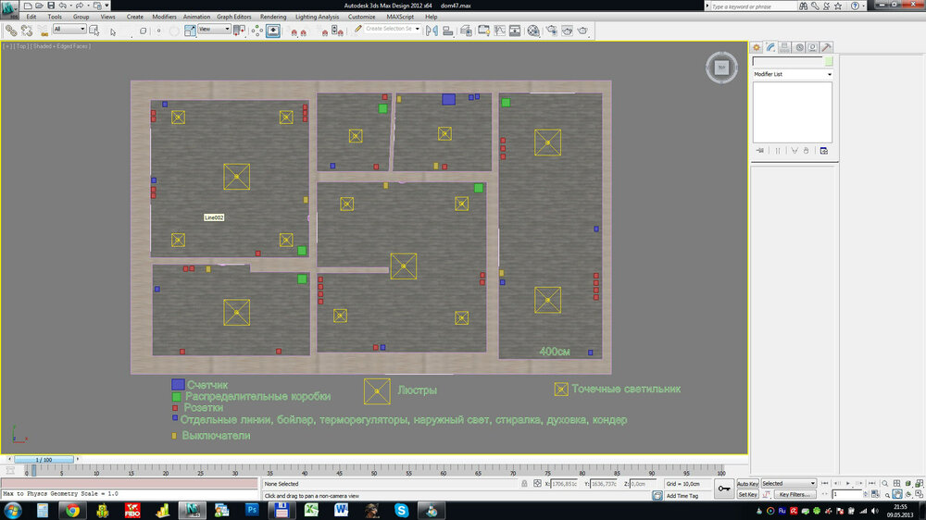Toggle Set Key mode
926x520 pixels.
point(747,495)
